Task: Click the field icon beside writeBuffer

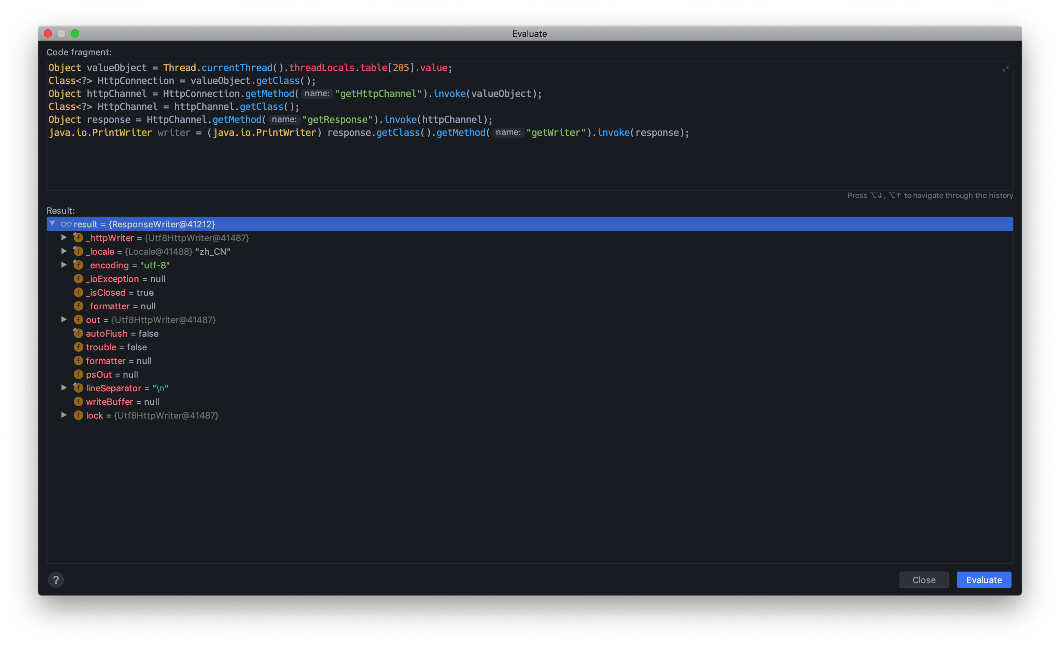Action: [x=78, y=402]
